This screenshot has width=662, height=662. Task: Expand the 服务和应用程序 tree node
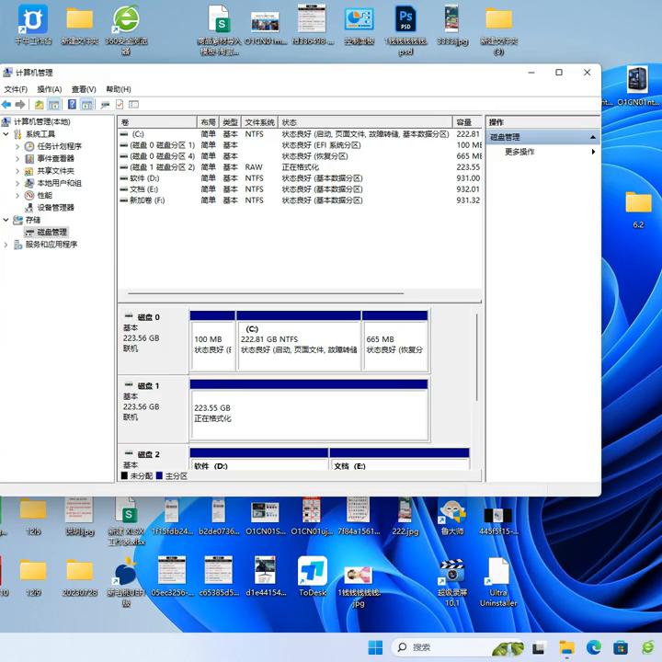6,245
